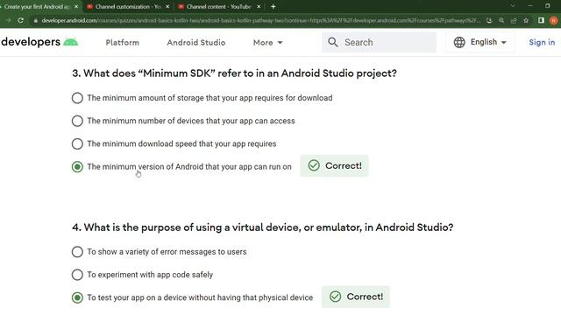Select 'show a variety of error messages' answer
561x315 pixels.
(77, 252)
